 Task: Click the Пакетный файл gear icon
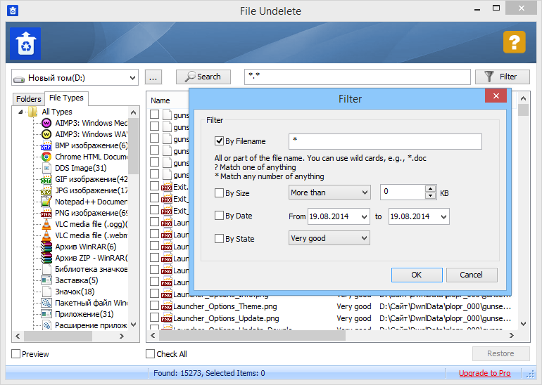point(46,304)
